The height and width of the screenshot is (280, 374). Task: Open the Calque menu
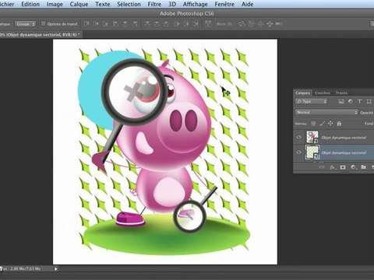(x=79, y=4)
